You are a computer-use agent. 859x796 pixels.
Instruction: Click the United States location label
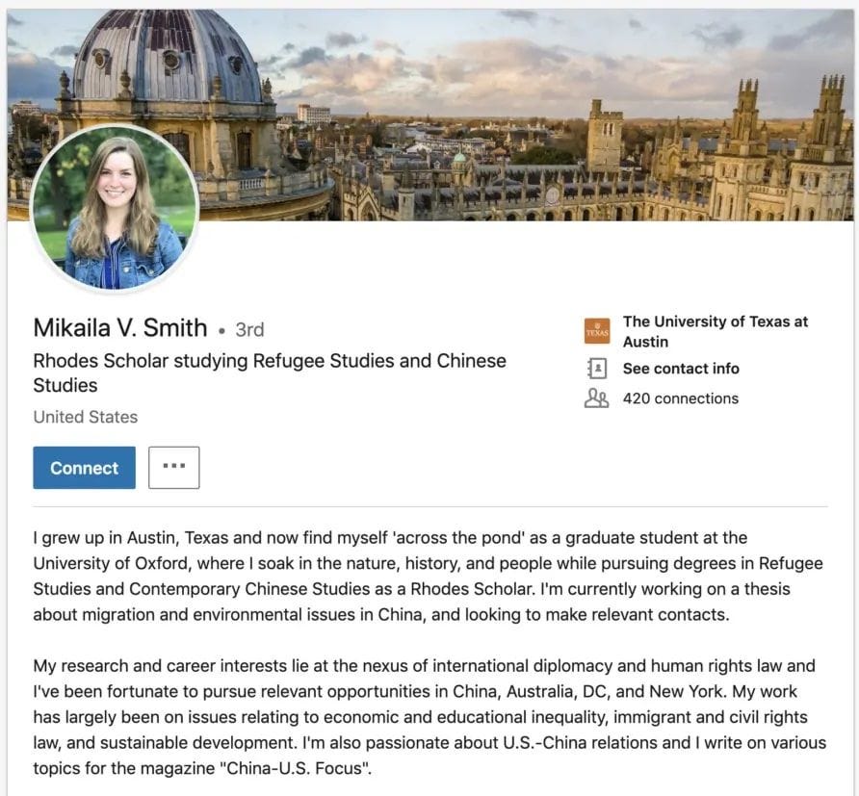tap(86, 417)
